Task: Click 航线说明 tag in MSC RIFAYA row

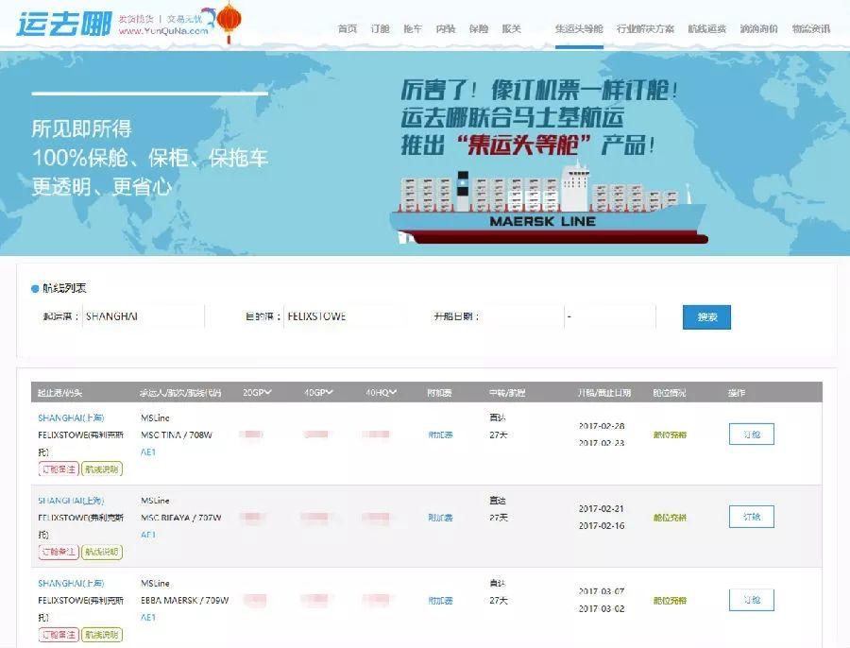Action: pos(102,552)
